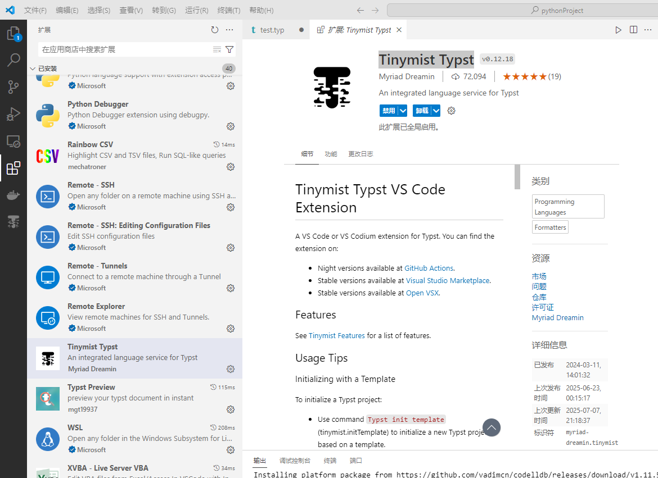Open the GitHub Actions link

pos(429,268)
